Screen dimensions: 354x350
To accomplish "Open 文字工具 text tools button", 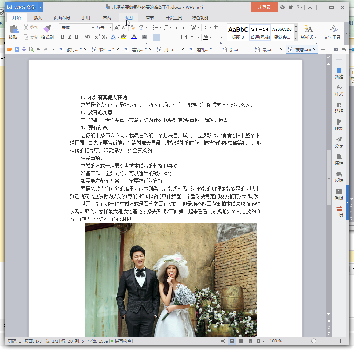I will click(x=334, y=32).
